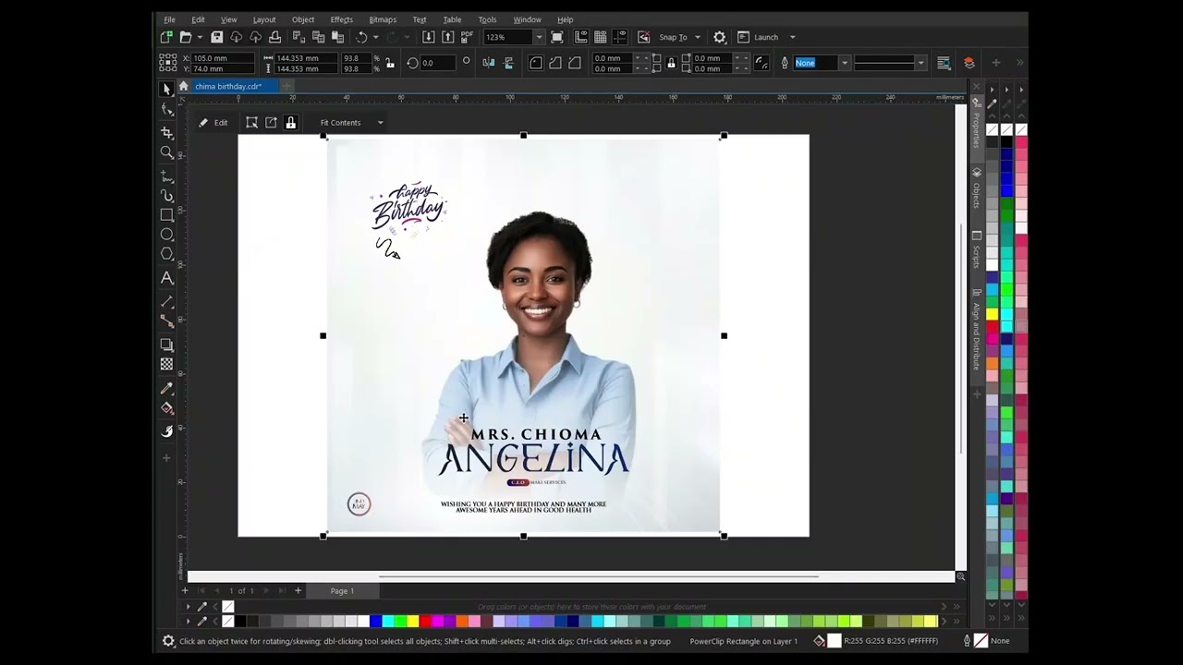This screenshot has width=1183, height=665.
Task: Select the Text tool
Action: point(166,277)
